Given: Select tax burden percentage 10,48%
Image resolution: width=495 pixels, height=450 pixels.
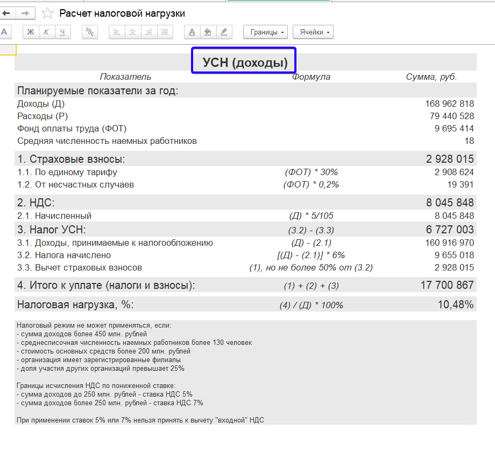Looking at the screenshot, I should 456,304.
